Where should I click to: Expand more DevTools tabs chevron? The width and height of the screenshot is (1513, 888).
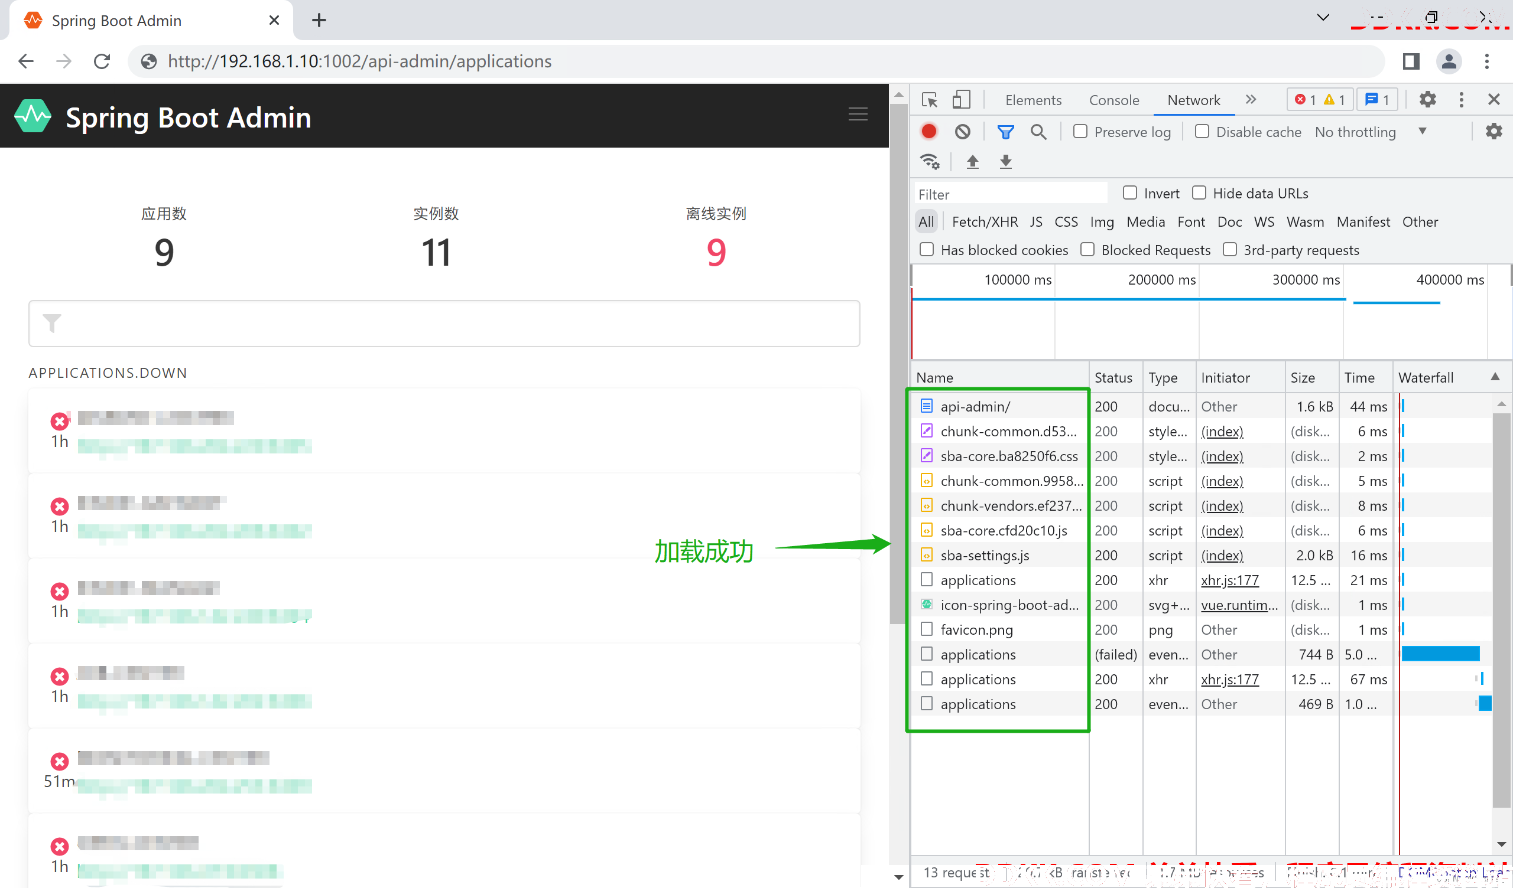click(1250, 100)
